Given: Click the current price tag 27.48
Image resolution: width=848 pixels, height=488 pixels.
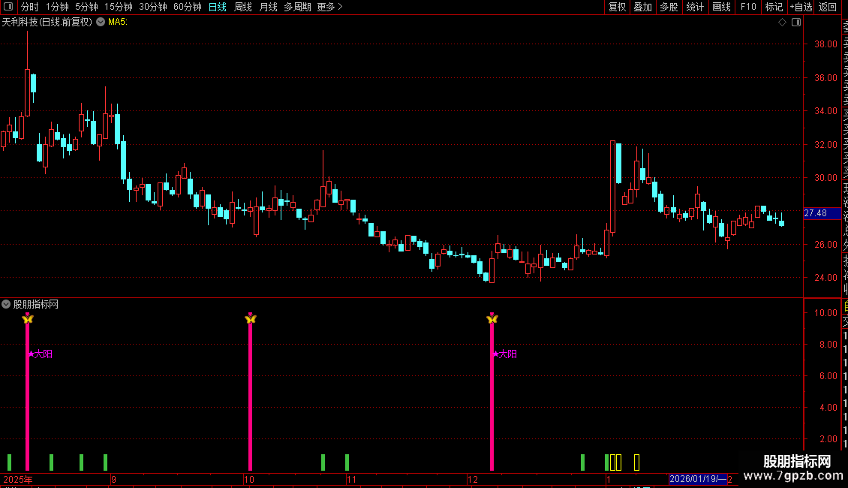Looking at the screenshot, I should click(x=822, y=213).
